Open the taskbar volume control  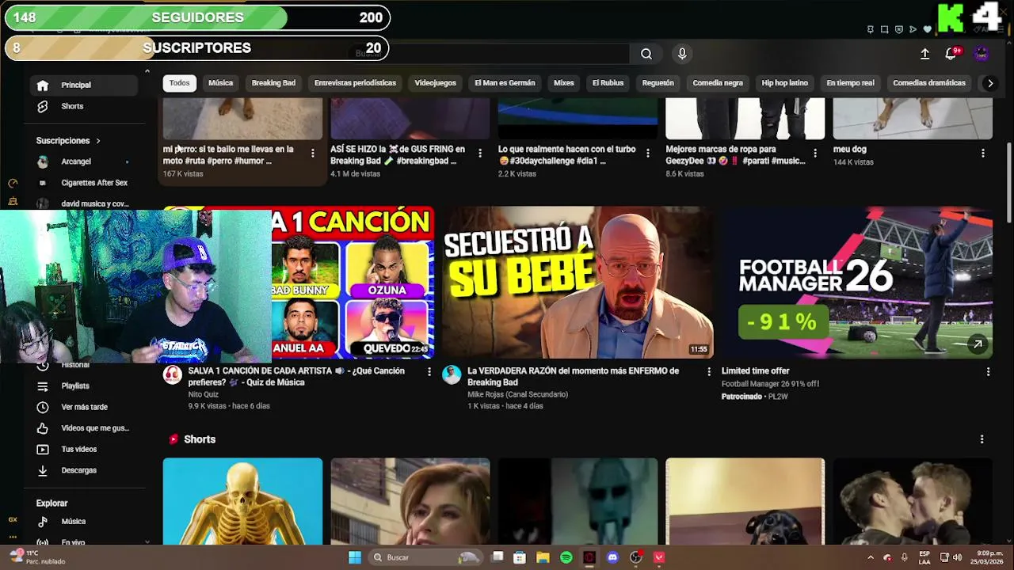click(x=958, y=557)
